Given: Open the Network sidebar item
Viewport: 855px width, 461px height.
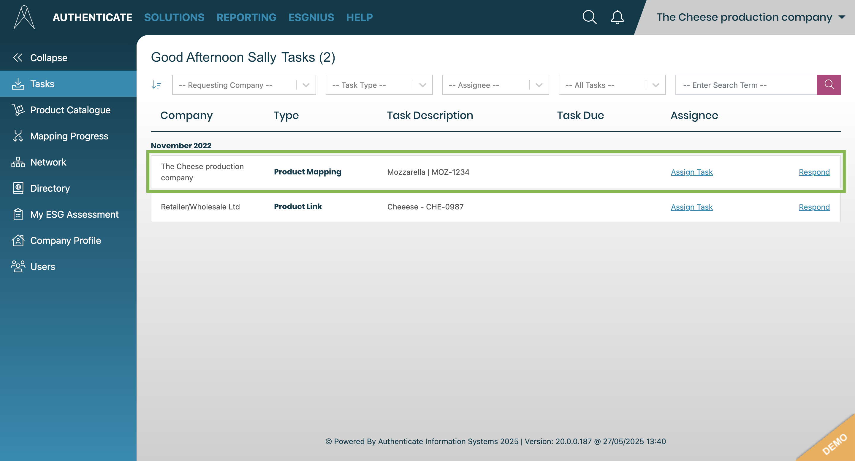Looking at the screenshot, I should click(48, 162).
